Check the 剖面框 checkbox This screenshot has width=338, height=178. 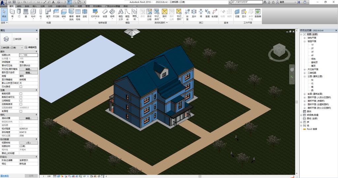[x=21, y=111]
